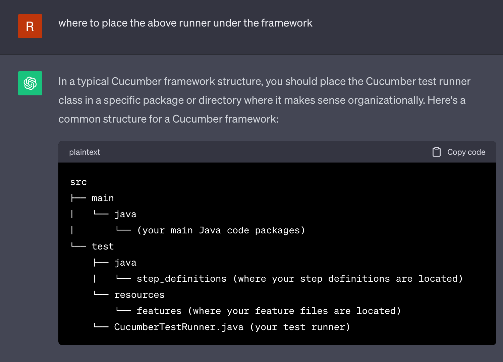The width and height of the screenshot is (503, 362).
Task: Click the resources folder entry
Action: tap(139, 295)
